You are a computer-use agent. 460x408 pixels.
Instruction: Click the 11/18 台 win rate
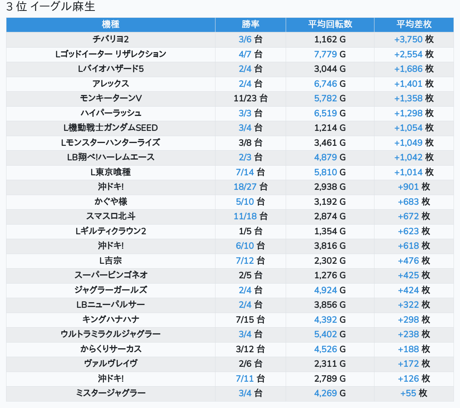(x=251, y=216)
